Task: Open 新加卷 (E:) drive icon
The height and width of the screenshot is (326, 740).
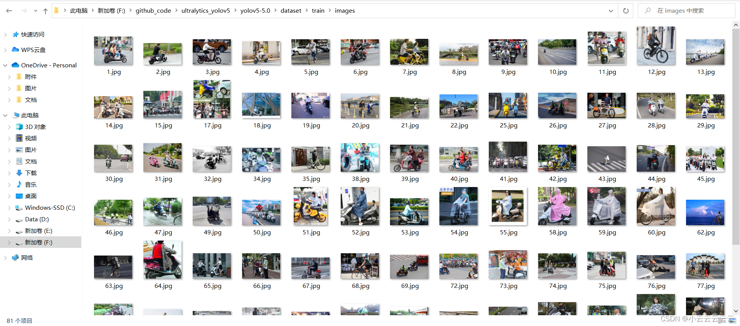Action: 19,231
